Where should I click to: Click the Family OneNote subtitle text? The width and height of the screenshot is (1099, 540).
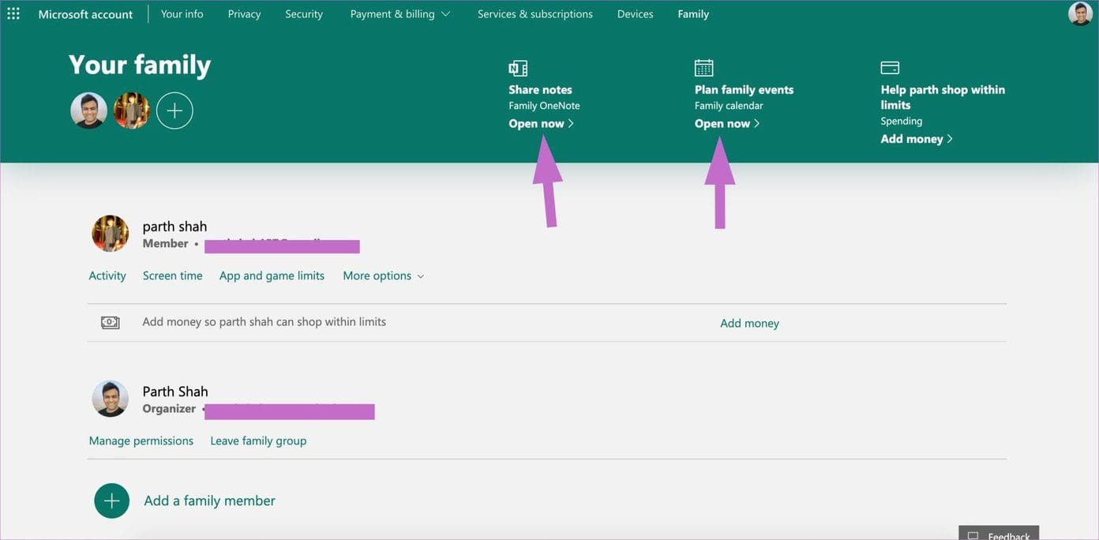(544, 106)
